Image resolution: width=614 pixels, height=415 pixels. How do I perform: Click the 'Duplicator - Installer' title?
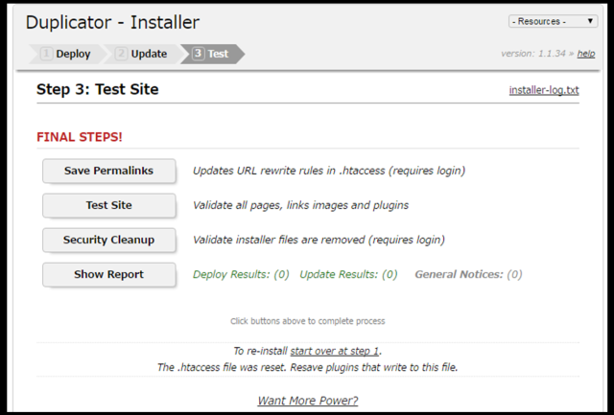tap(113, 22)
